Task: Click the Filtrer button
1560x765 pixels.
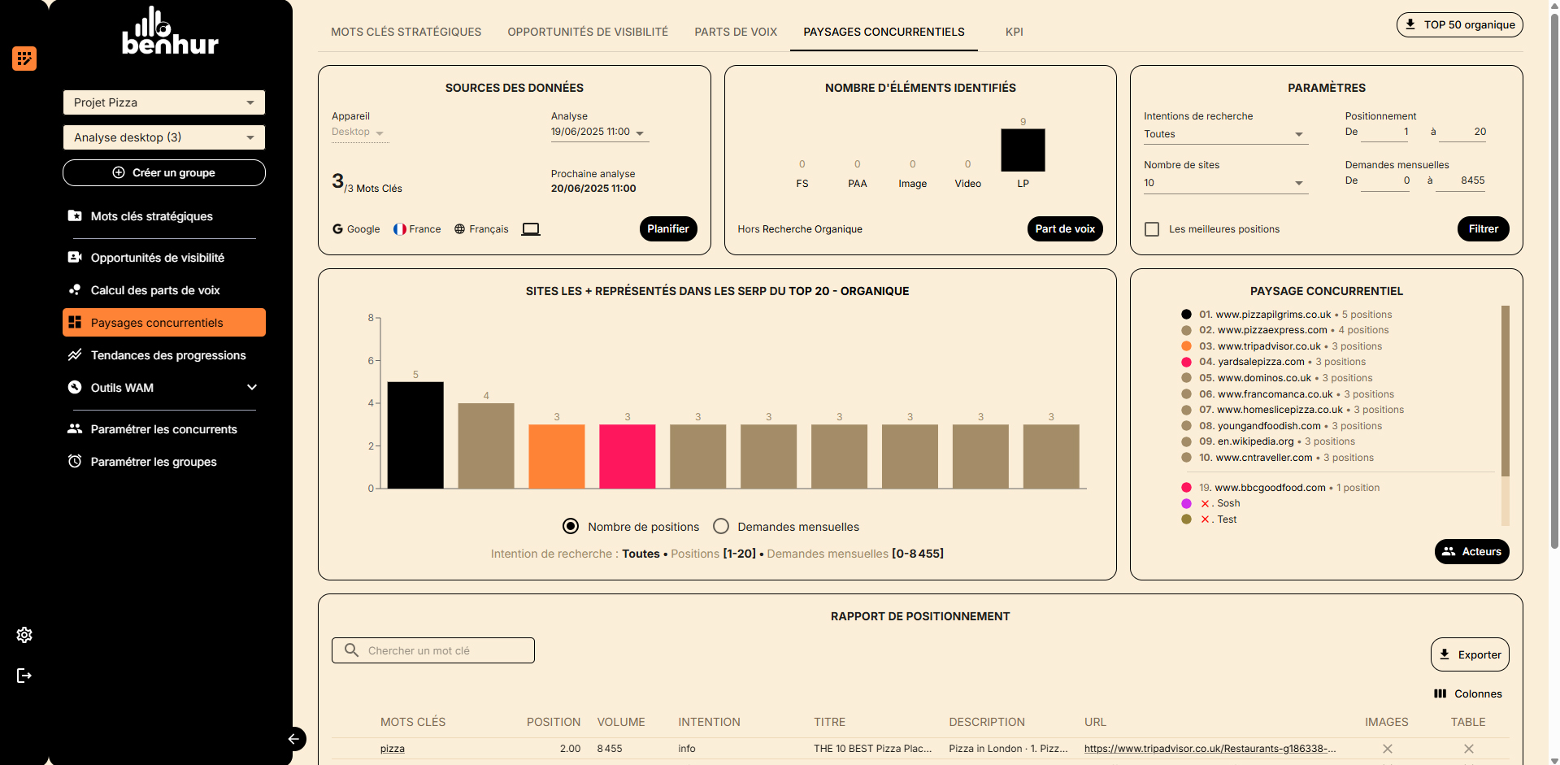Action: tap(1483, 229)
